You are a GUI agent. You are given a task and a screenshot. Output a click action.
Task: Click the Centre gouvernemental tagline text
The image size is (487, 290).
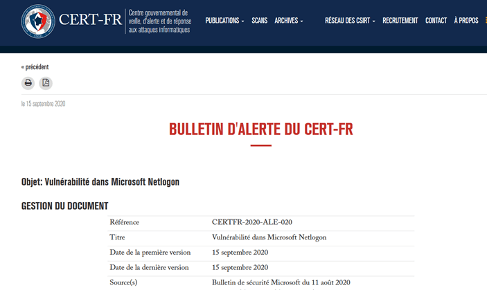pos(159,21)
